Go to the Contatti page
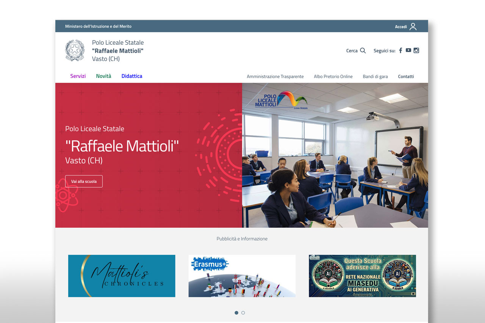The image size is (485, 323). [x=406, y=76]
